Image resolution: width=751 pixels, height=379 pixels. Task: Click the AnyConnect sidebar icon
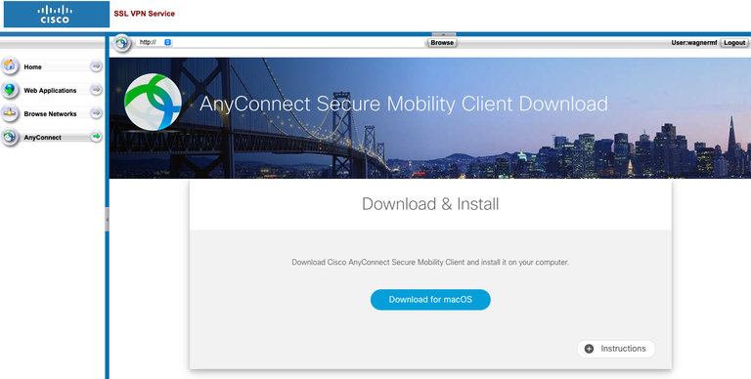(10, 137)
